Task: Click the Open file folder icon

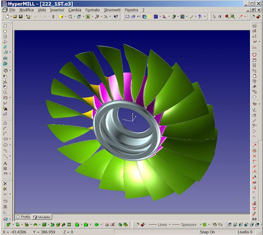Action: pos(15,16)
